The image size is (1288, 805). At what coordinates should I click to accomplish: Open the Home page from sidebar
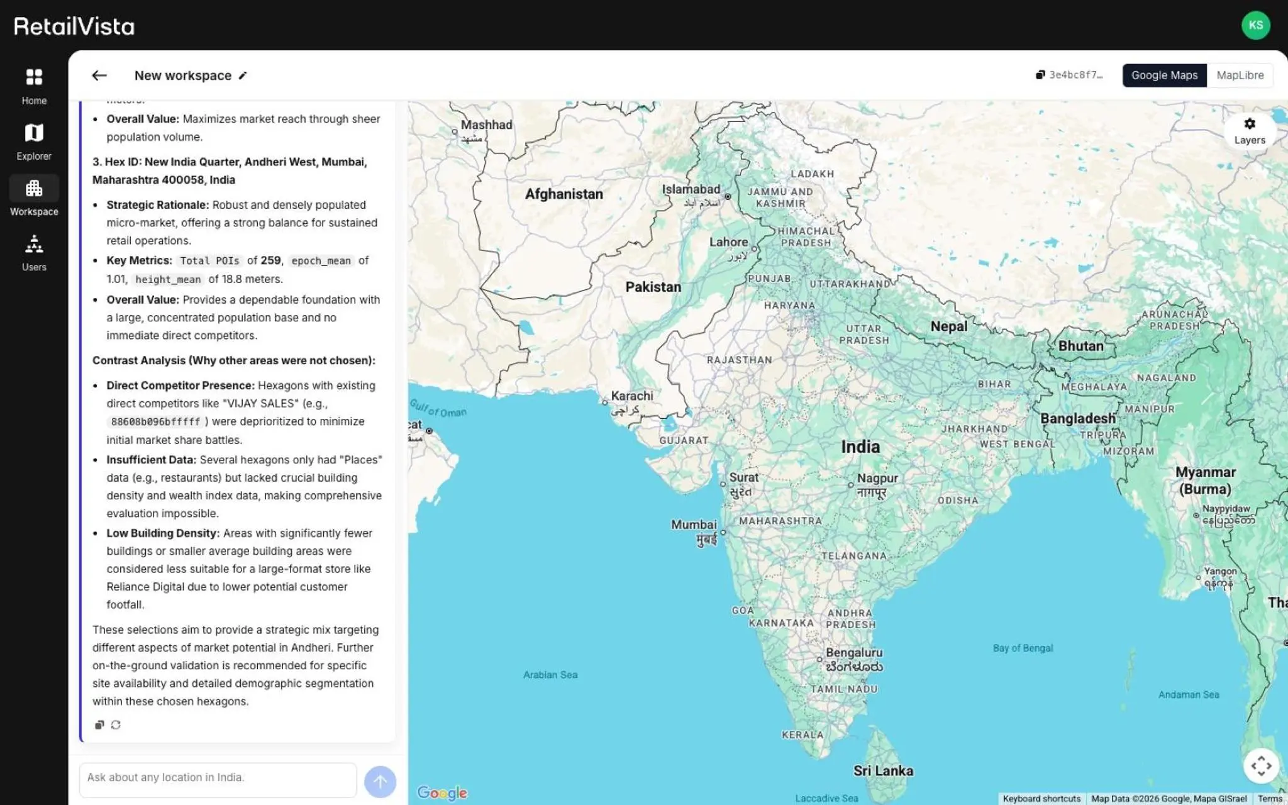pyautogui.click(x=34, y=87)
